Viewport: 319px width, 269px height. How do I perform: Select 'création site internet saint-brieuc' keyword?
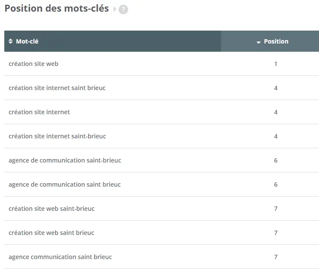pyautogui.click(x=57, y=136)
